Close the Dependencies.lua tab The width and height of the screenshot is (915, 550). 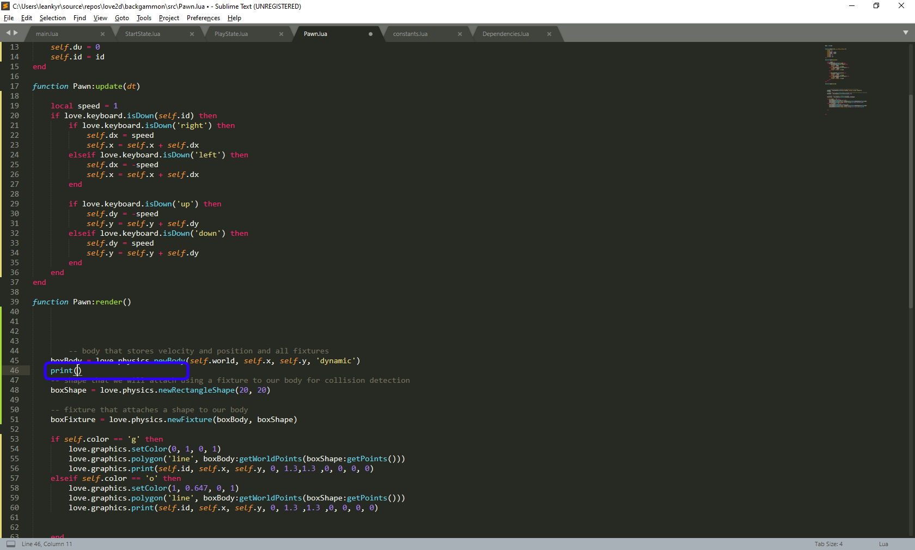(549, 34)
